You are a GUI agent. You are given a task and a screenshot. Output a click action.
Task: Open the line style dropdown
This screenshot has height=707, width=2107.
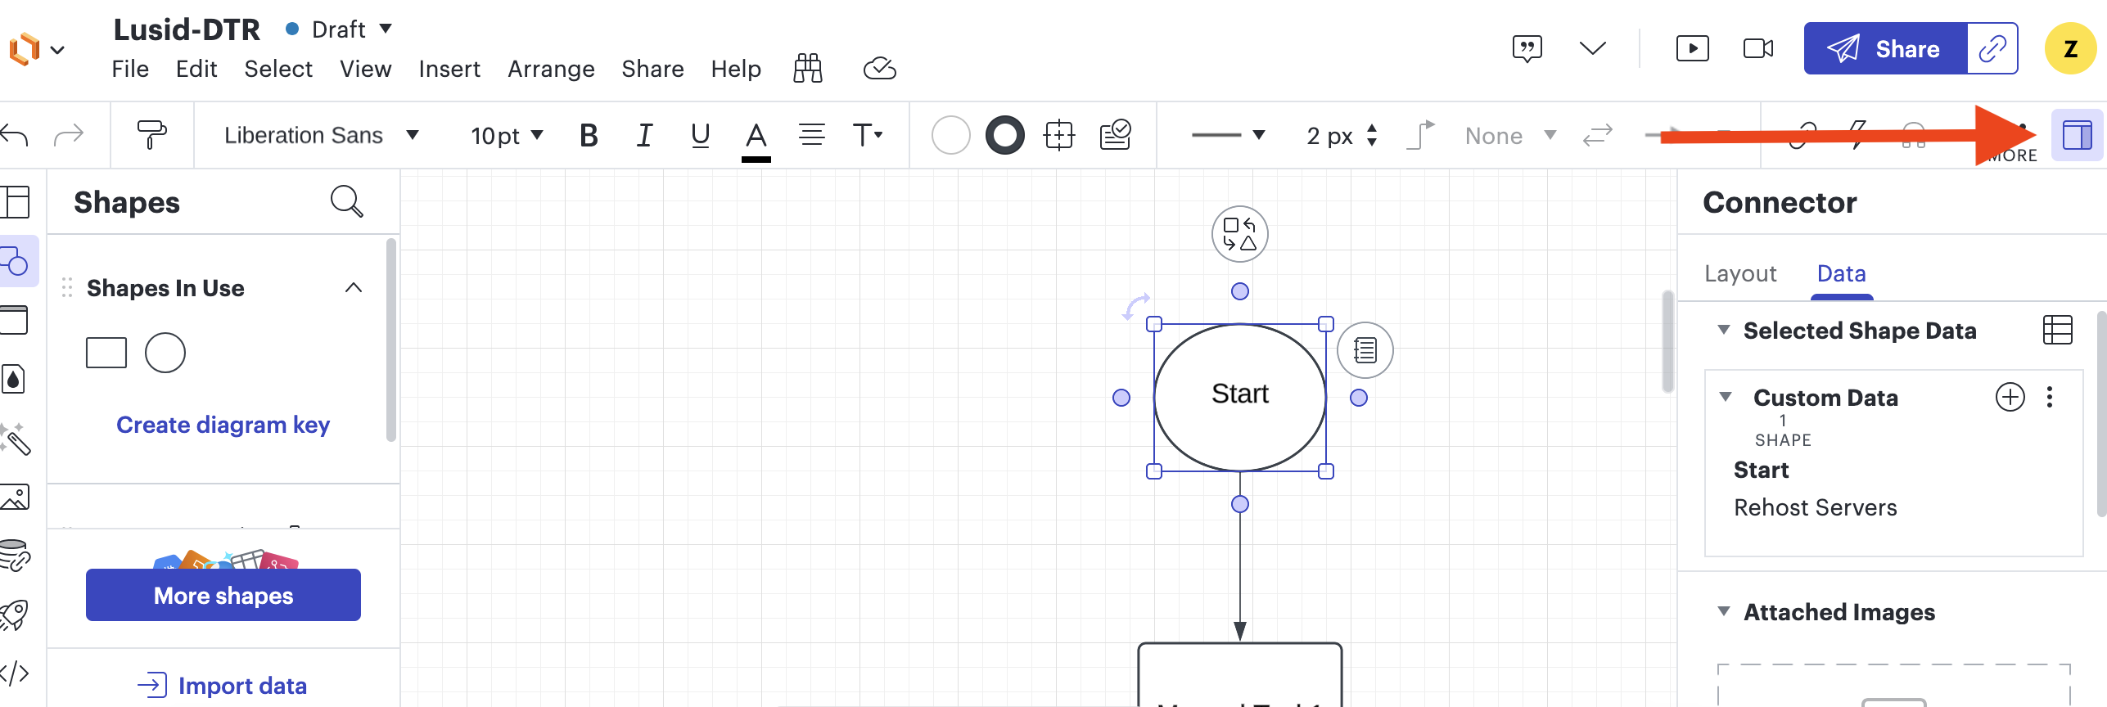pos(1229,135)
